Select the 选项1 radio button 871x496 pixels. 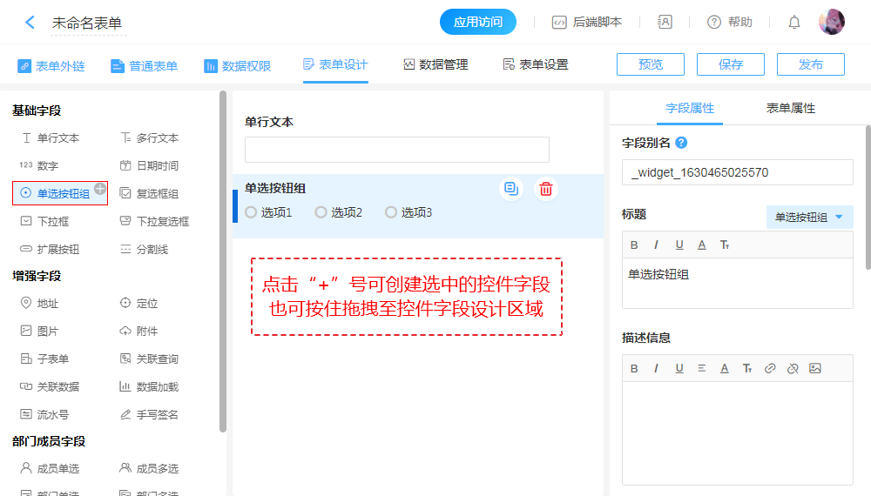pos(252,212)
